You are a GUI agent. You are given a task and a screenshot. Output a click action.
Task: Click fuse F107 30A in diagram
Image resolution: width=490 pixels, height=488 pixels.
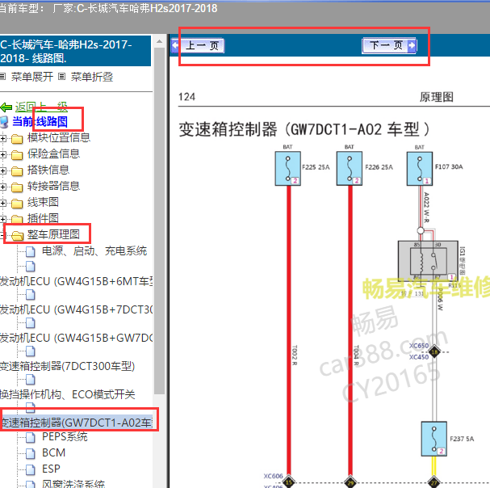(x=420, y=169)
